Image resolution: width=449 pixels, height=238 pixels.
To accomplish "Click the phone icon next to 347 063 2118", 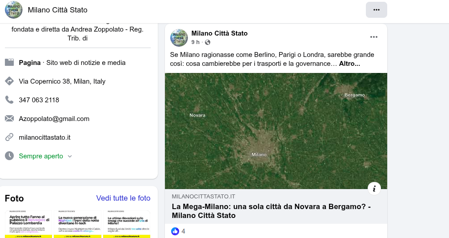I will [9, 100].
